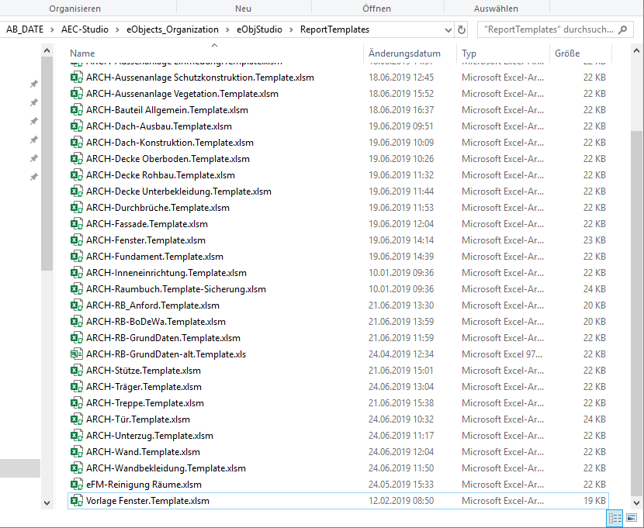Click file list scrollbar up arrow
Image resolution: width=644 pixels, height=528 pixels.
point(636,51)
